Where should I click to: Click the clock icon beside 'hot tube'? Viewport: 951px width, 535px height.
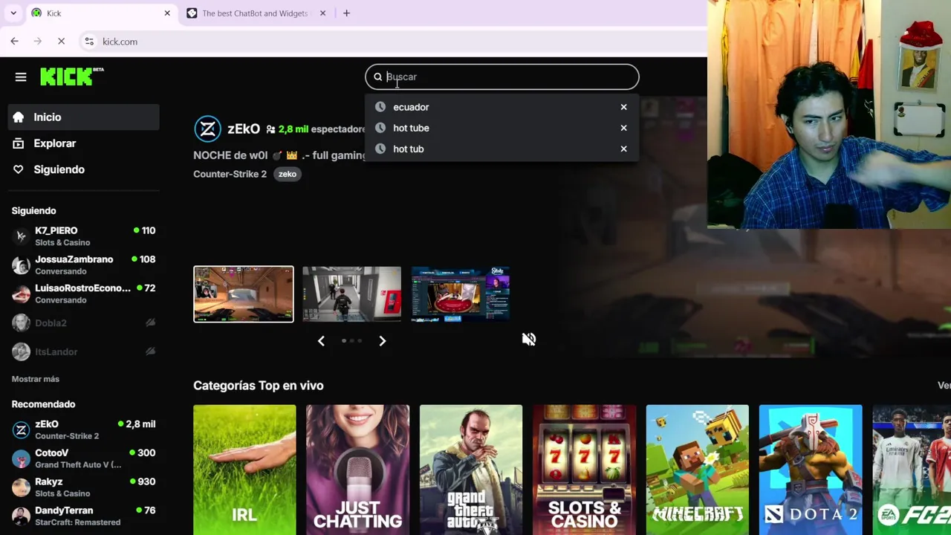(380, 128)
